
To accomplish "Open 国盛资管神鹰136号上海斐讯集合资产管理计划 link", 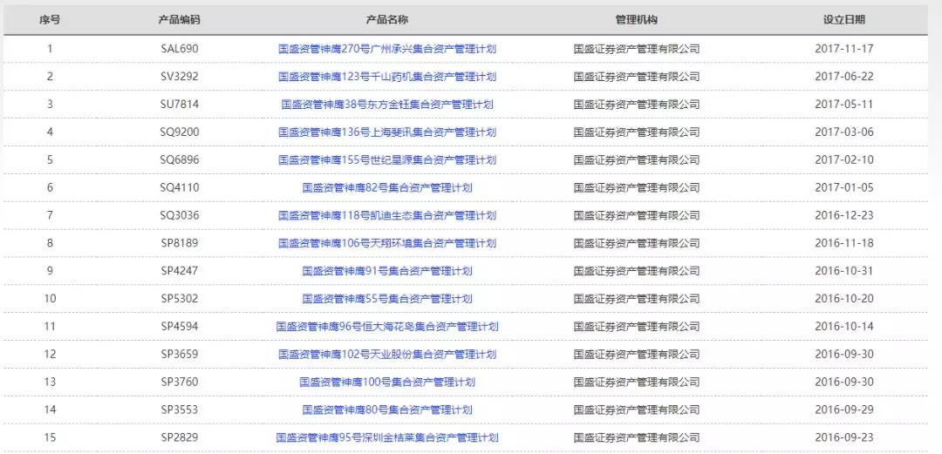I will pos(387,132).
